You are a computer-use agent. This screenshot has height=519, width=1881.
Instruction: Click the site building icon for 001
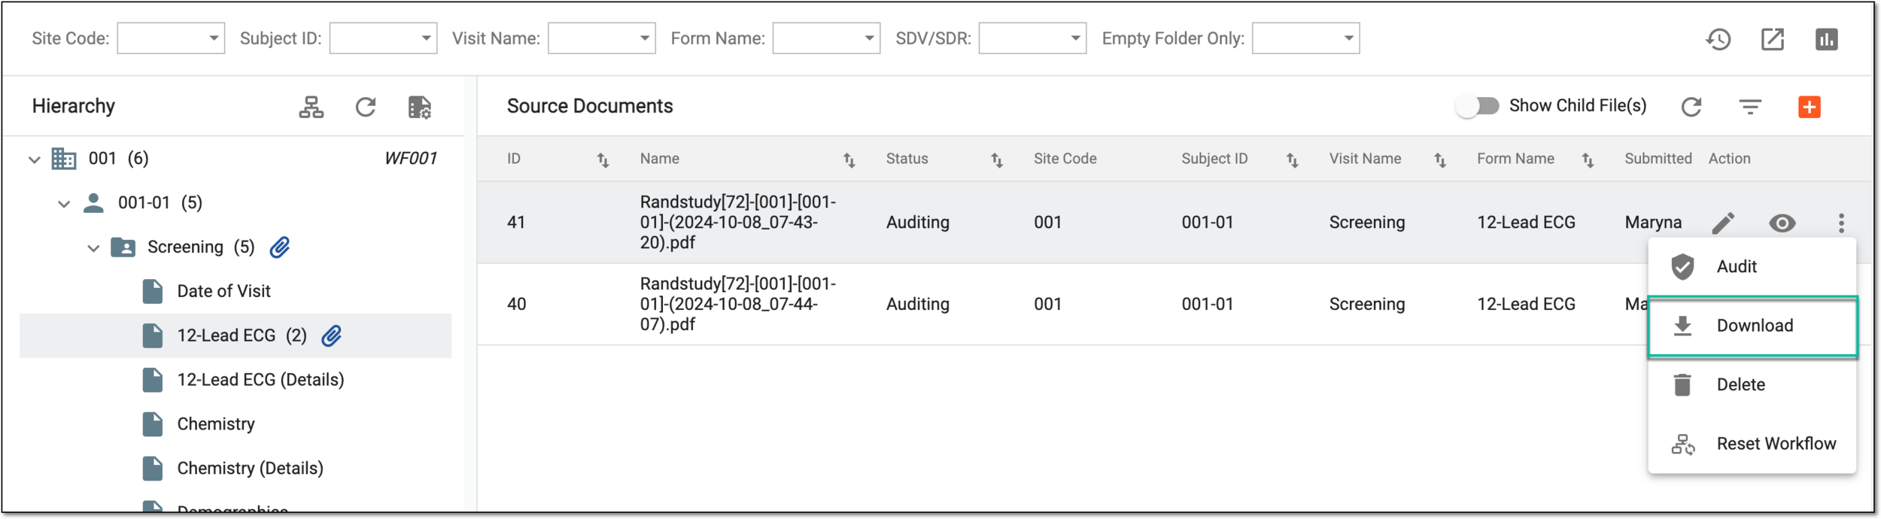(x=64, y=159)
